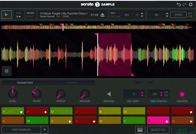Open the keyboard mode piano icon
Image resolution: width=196 pixels, height=134 pixels.
pyautogui.click(x=140, y=130)
